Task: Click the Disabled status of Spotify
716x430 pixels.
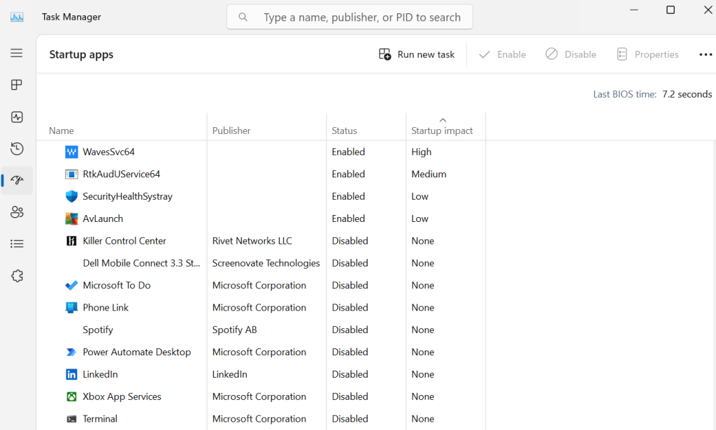Action: 350,330
